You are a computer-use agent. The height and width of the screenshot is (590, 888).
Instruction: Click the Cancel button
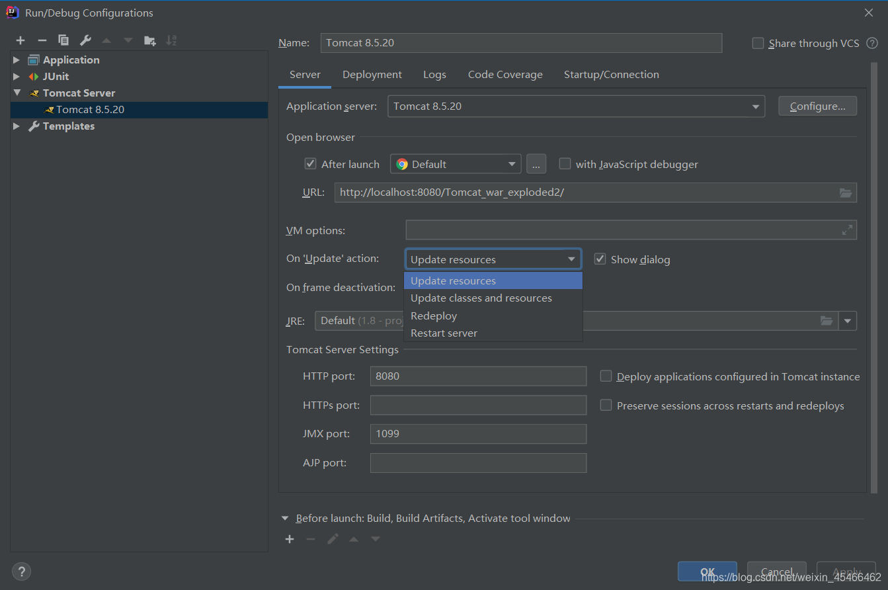tap(777, 571)
